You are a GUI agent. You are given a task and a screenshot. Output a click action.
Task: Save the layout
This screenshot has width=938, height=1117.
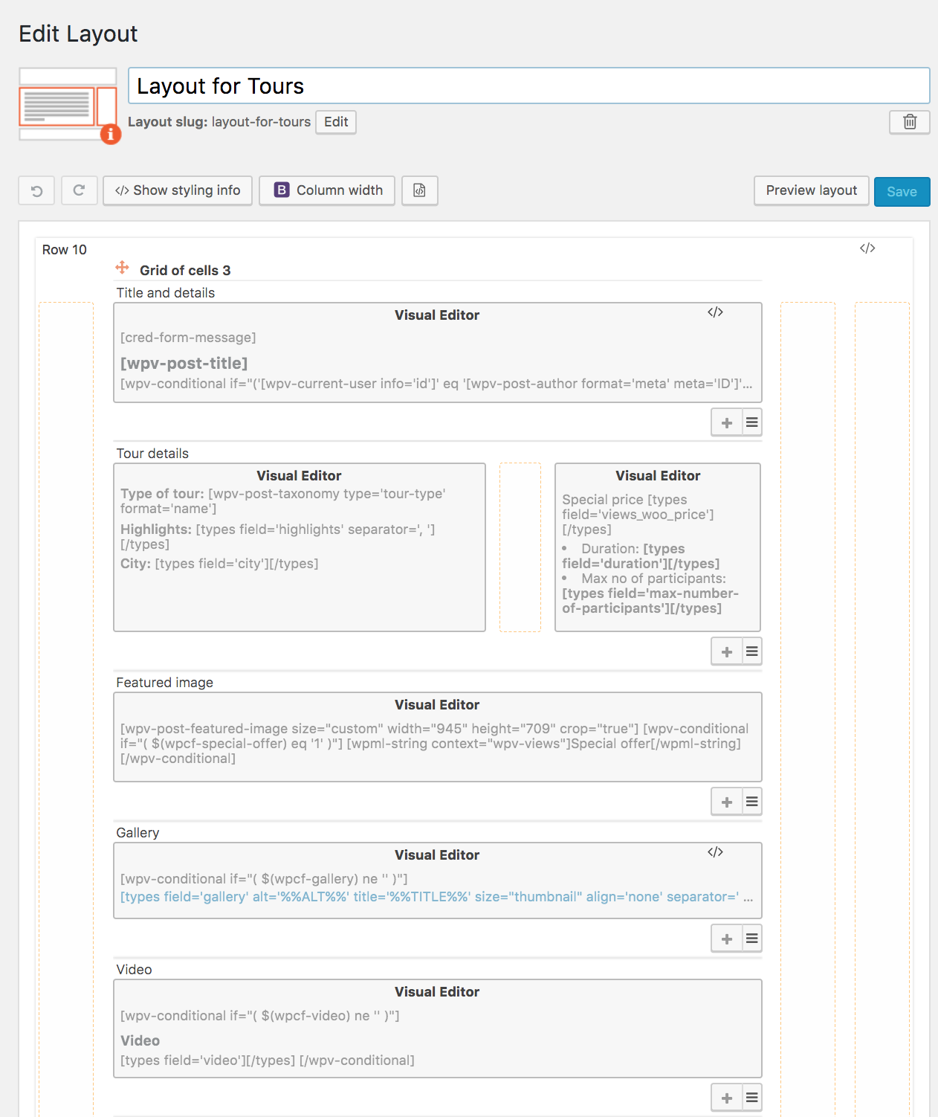902,192
